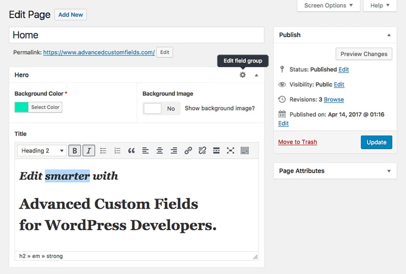The width and height of the screenshot is (406, 274).
Task: Click the permalink Edit button
Action: tap(165, 52)
